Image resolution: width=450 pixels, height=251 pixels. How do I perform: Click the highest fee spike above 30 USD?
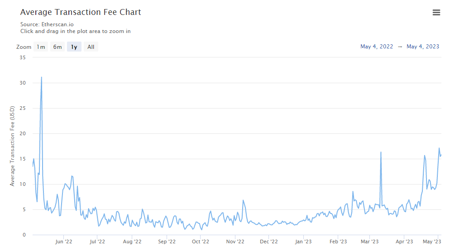(42, 77)
